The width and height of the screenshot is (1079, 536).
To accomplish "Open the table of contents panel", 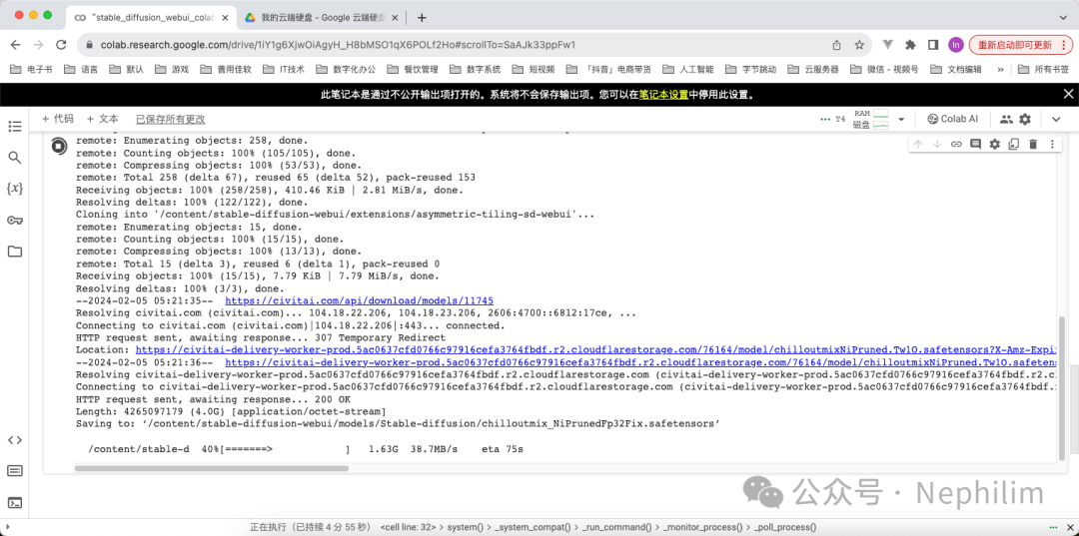I will coord(14,126).
